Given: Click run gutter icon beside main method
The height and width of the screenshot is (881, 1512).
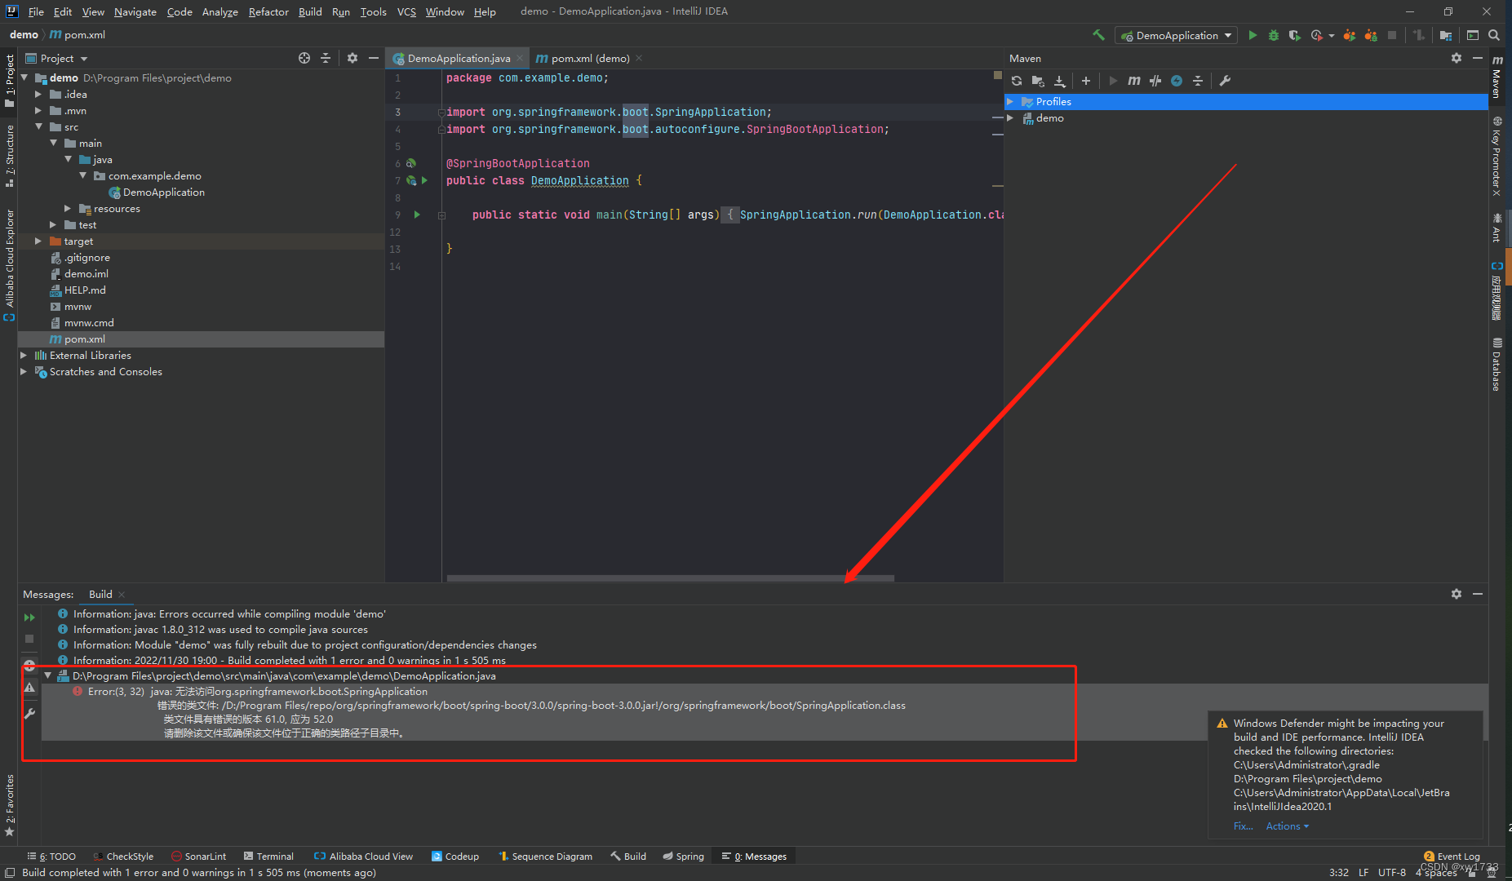Looking at the screenshot, I should [417, 215].
